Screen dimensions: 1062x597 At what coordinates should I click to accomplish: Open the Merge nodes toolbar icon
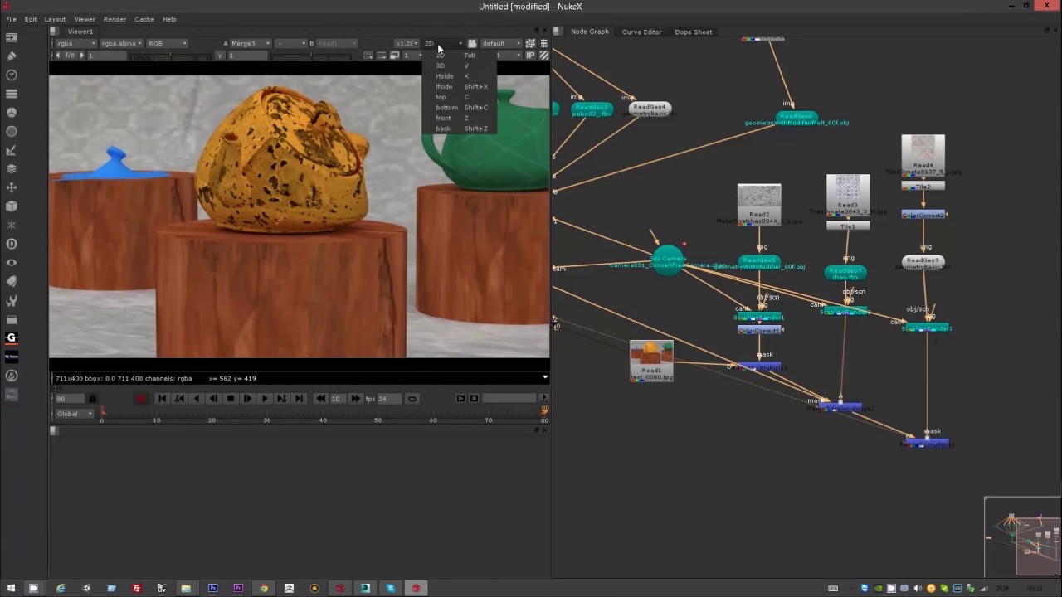[x=12, y=169]
